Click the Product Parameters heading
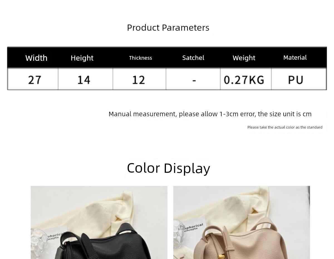 pyautogui.click(x=168, y=28)
